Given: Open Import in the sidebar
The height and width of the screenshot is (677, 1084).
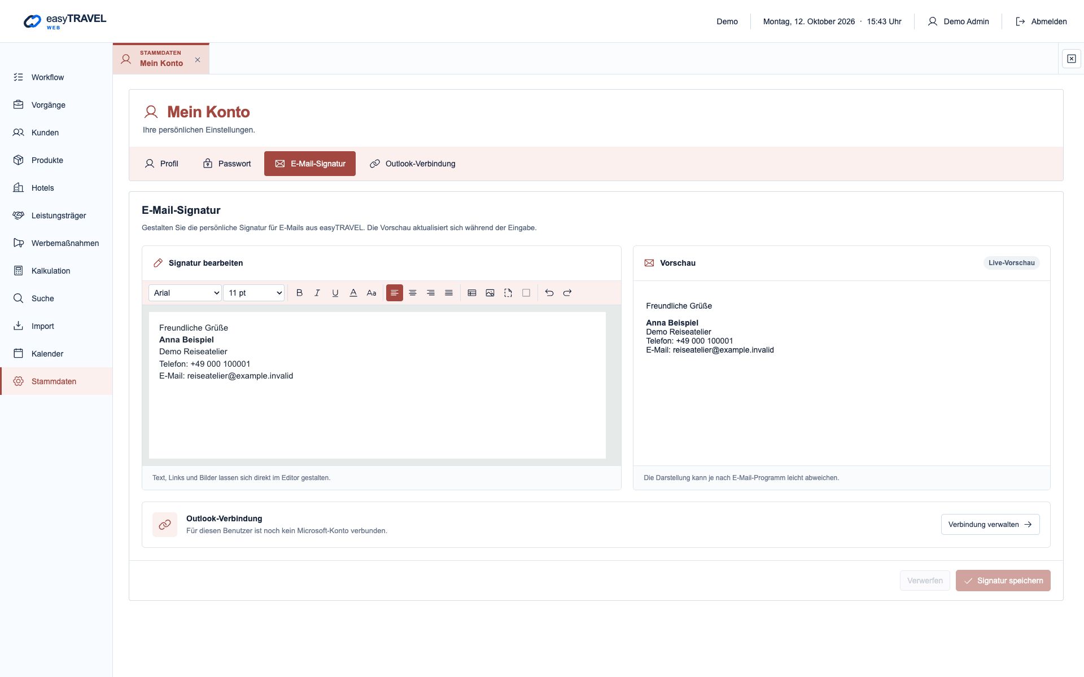Looking at the screenshot, I should tap(56, 326).
